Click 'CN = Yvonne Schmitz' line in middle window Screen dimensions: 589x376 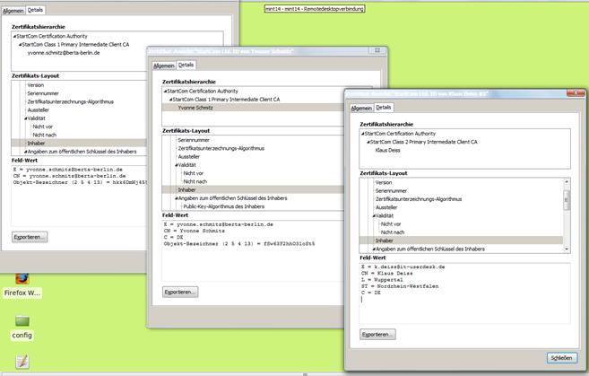[195, 231]
